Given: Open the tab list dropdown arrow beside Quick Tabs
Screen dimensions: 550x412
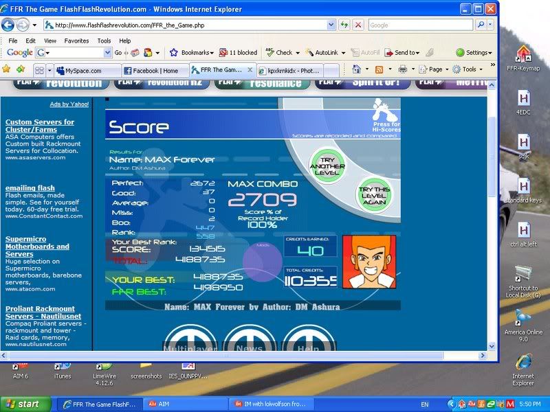Looking at the screenshot, I should pyautogui.click(x=49, y=71).
